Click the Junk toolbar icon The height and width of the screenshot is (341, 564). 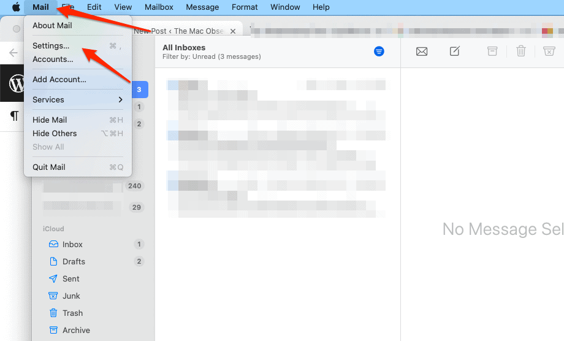coord(549,52)
